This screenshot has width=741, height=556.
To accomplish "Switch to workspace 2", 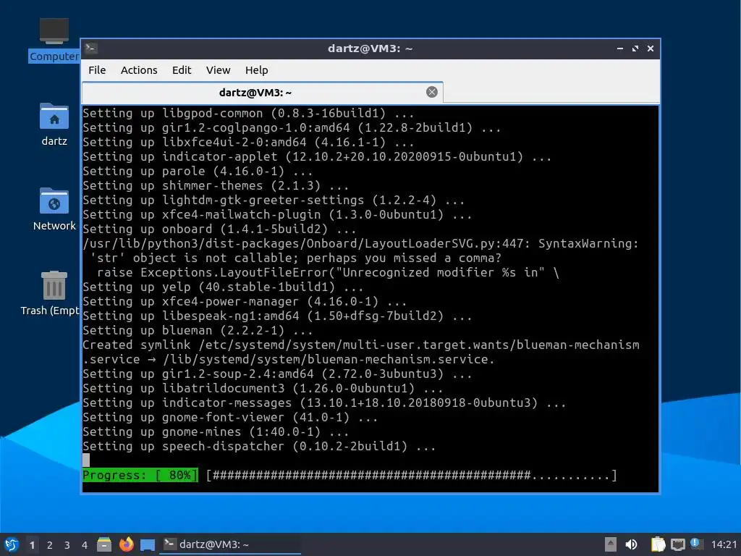I will coord(50,545).
